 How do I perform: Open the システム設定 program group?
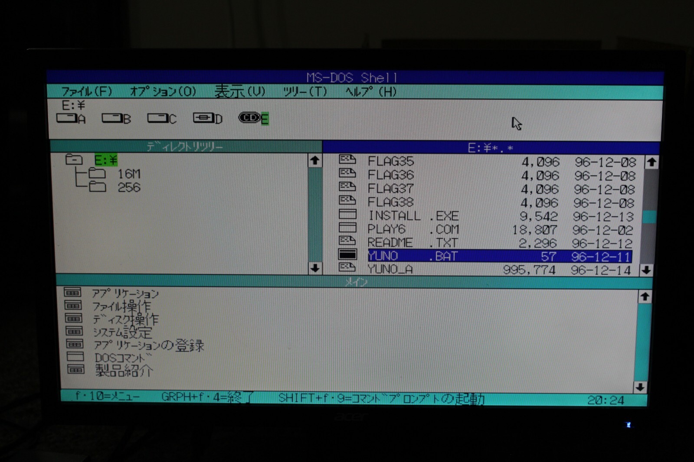123,332
